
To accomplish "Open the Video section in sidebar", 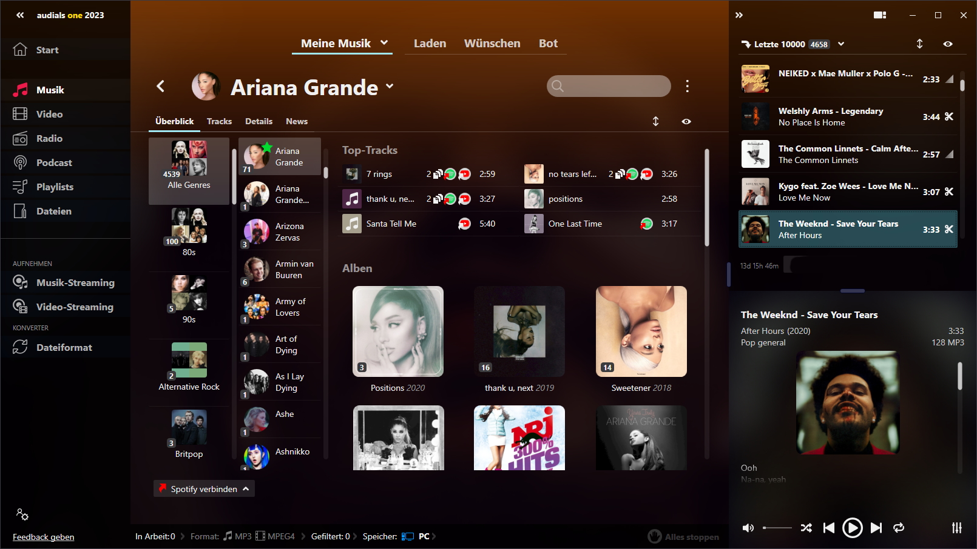I will 65,114.
